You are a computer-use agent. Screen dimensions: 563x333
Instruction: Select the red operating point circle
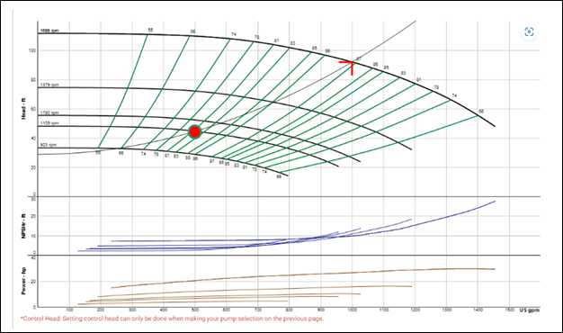pyautogui.click(x=194, y=131)
